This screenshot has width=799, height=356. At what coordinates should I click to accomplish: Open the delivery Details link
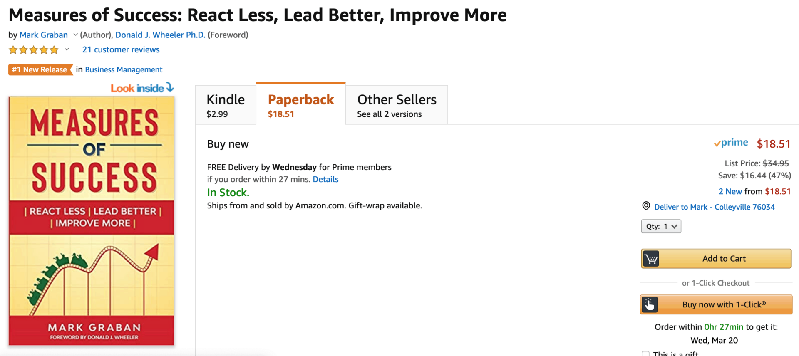[x=325, y=179]
